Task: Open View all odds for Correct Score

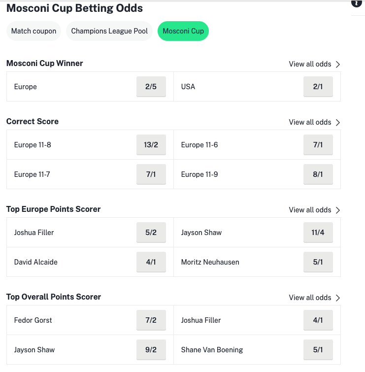Action: (x=310, y=122)
